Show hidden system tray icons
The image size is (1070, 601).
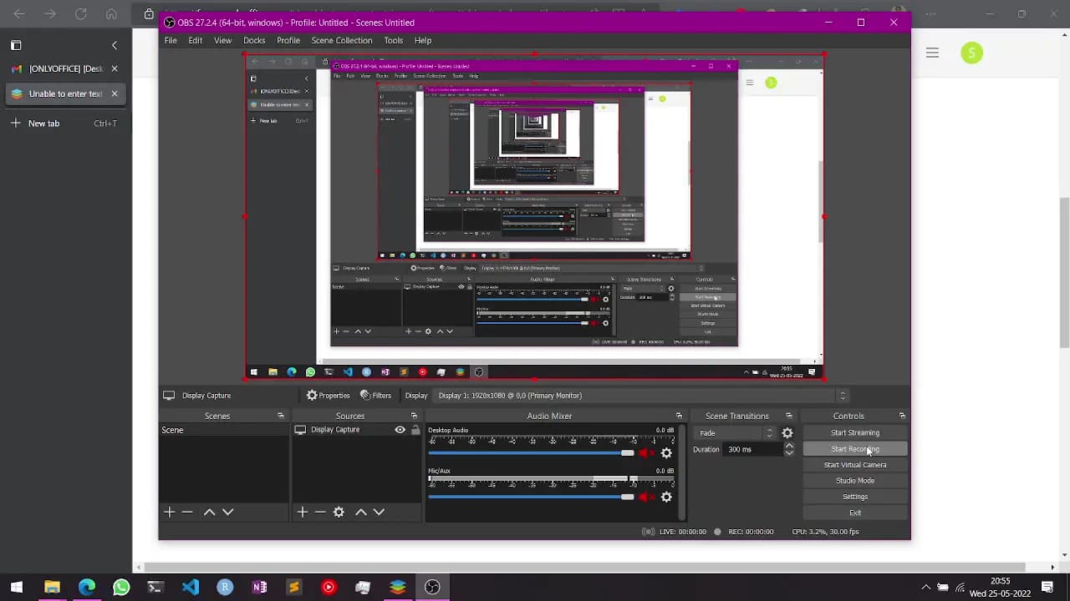[925, 587]
